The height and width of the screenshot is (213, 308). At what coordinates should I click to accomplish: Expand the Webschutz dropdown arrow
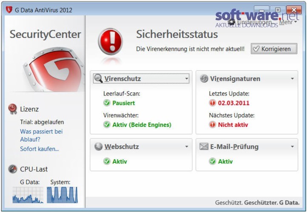coord(186,147)
